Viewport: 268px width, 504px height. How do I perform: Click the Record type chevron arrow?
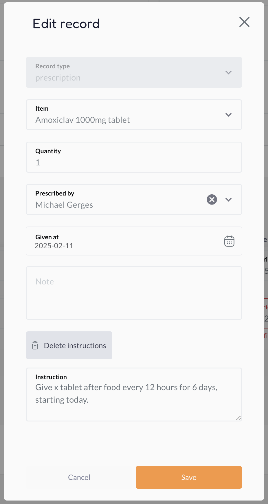point(228,72)
